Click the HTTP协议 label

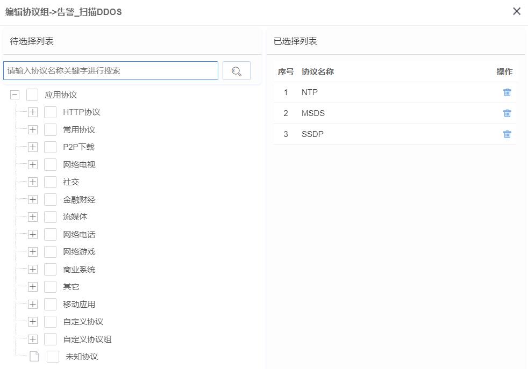point(82,112)
